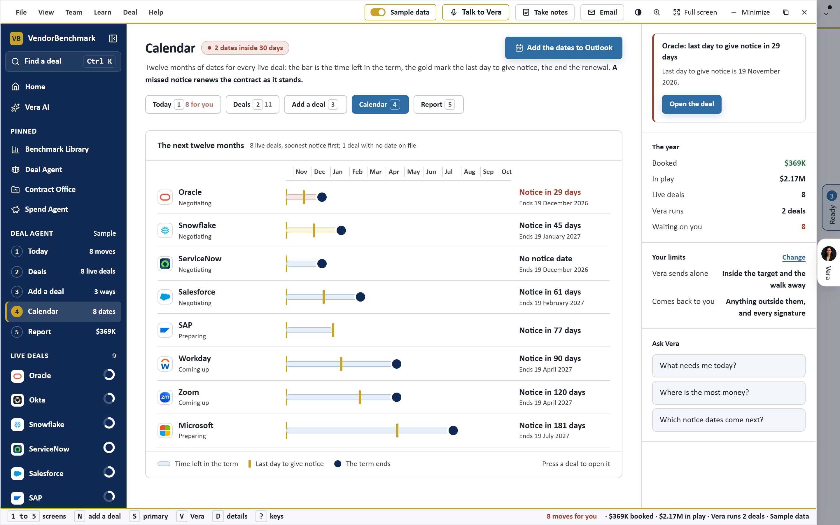840x525 pixels.
Task: Open Vera AI from sidebar
Action: coord(63,107)
